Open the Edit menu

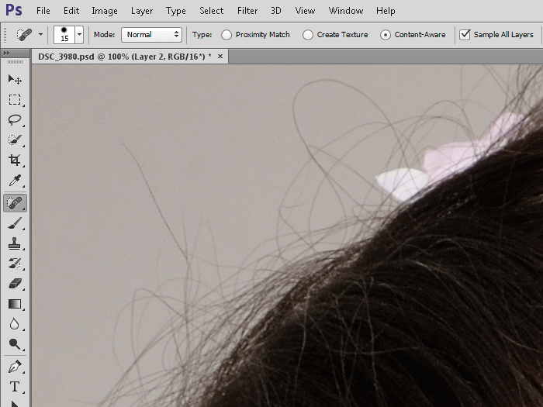click(x=71, y=11)
